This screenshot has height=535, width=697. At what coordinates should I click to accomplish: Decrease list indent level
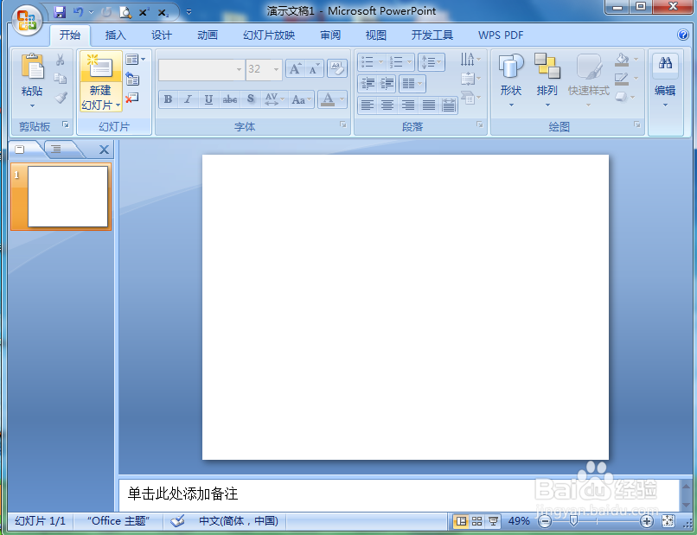tap(368, 83)
